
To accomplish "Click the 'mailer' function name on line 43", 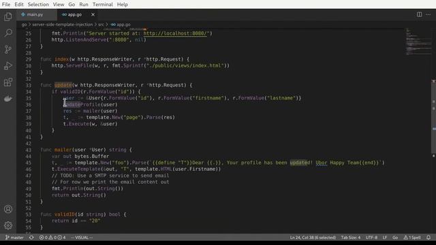I will tap(63, 150).
